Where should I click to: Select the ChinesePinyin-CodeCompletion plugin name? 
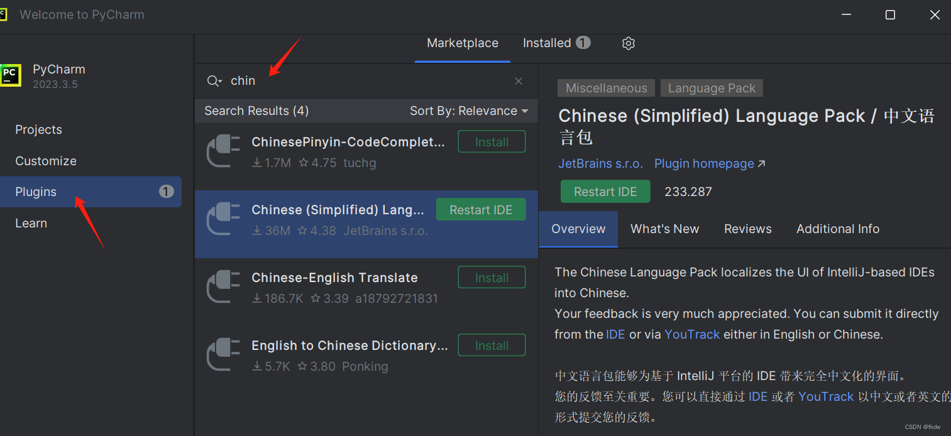pyautogui.click(x=348, y=142)
